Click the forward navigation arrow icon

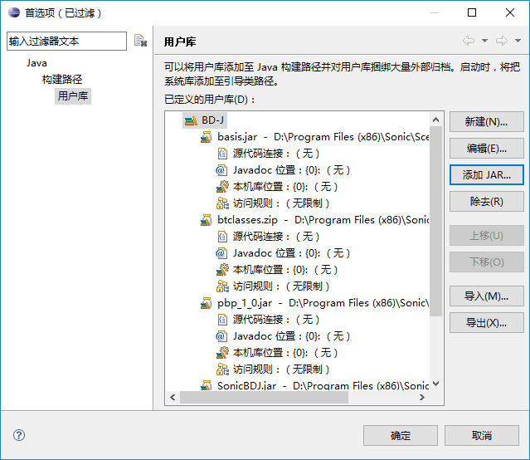[x=502, y=41]
